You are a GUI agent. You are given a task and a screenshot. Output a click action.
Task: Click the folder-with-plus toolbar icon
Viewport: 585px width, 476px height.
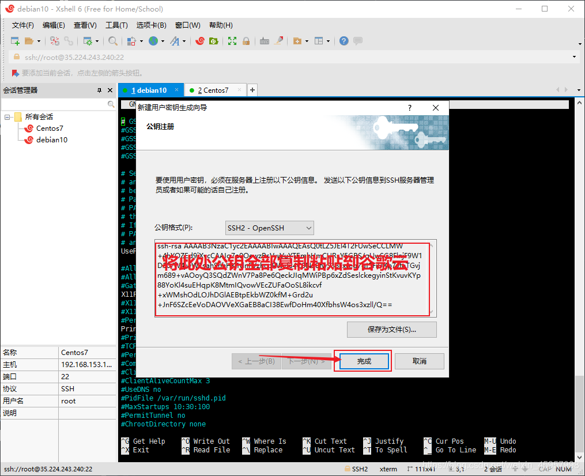point(297,41)
